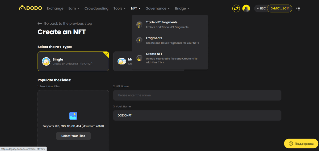
Task: Open the Поддержка support widget
Action: [301, 144]
